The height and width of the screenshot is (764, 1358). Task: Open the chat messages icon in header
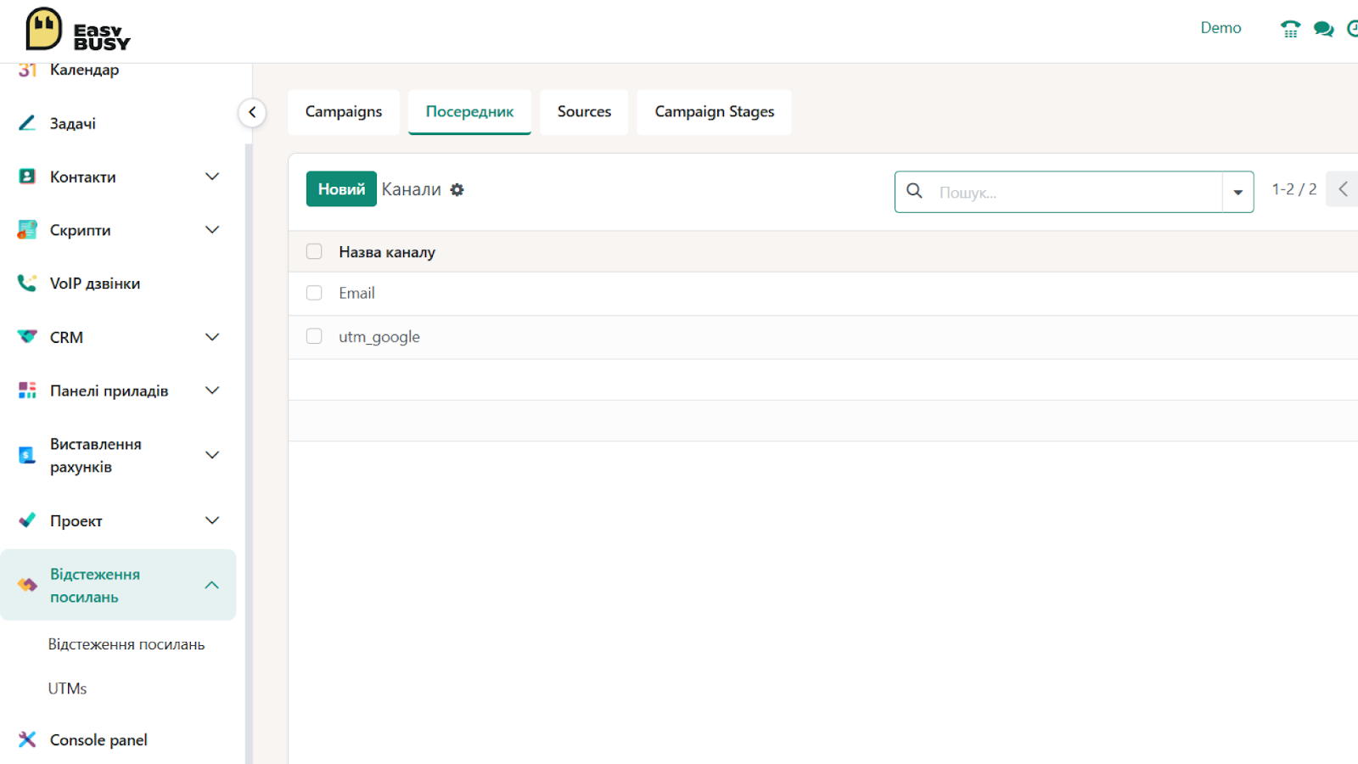1323,29
